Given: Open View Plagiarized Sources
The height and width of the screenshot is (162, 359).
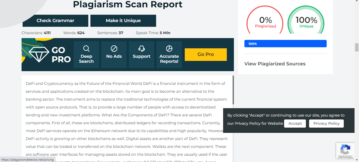Looking at the screenshot, I should click(275, 64).
